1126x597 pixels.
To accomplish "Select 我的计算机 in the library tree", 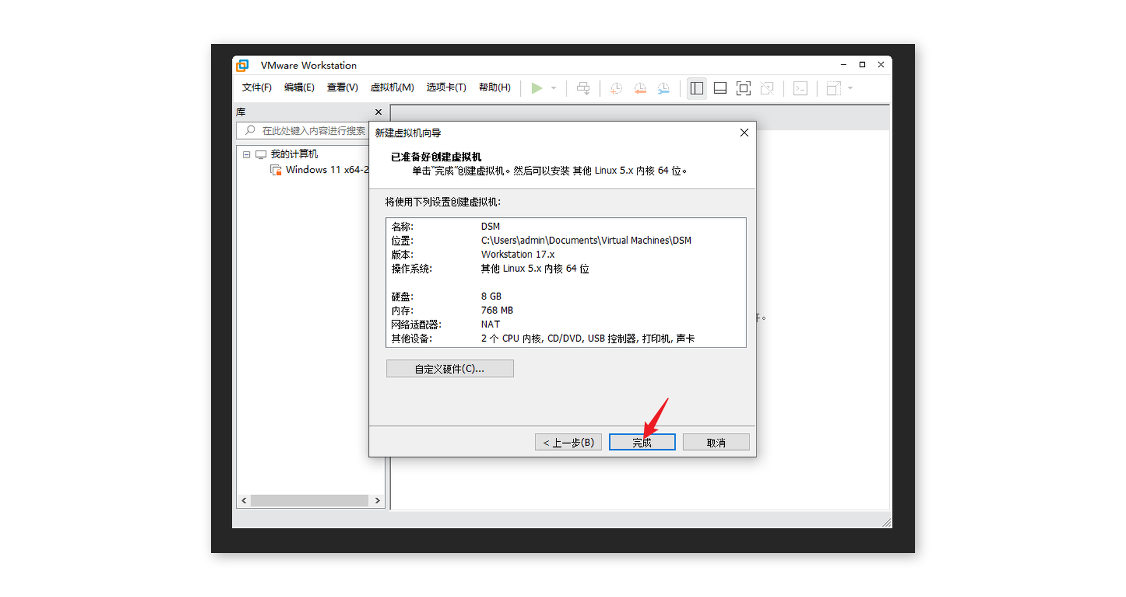I will [x=294, y=154].
